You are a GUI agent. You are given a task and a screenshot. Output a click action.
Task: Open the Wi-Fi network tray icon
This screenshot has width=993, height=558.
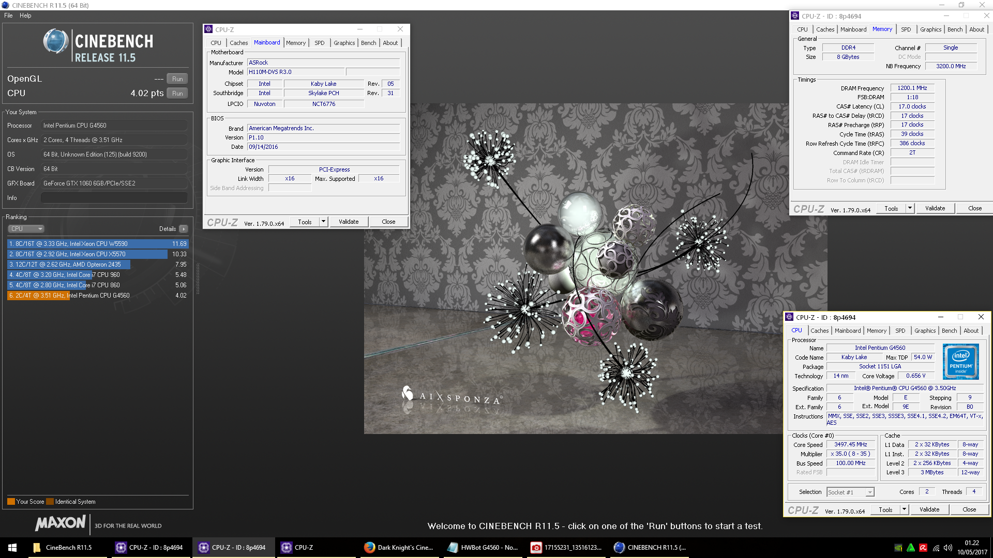936,548
